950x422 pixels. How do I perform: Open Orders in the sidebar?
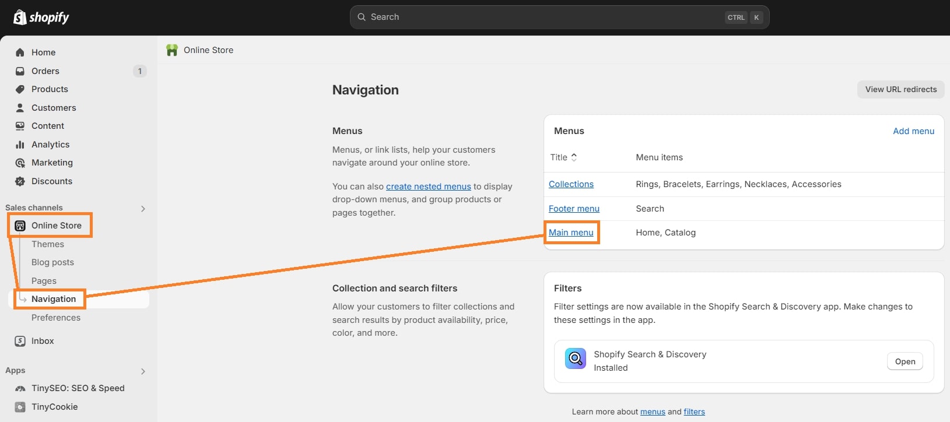pos(45,71)
